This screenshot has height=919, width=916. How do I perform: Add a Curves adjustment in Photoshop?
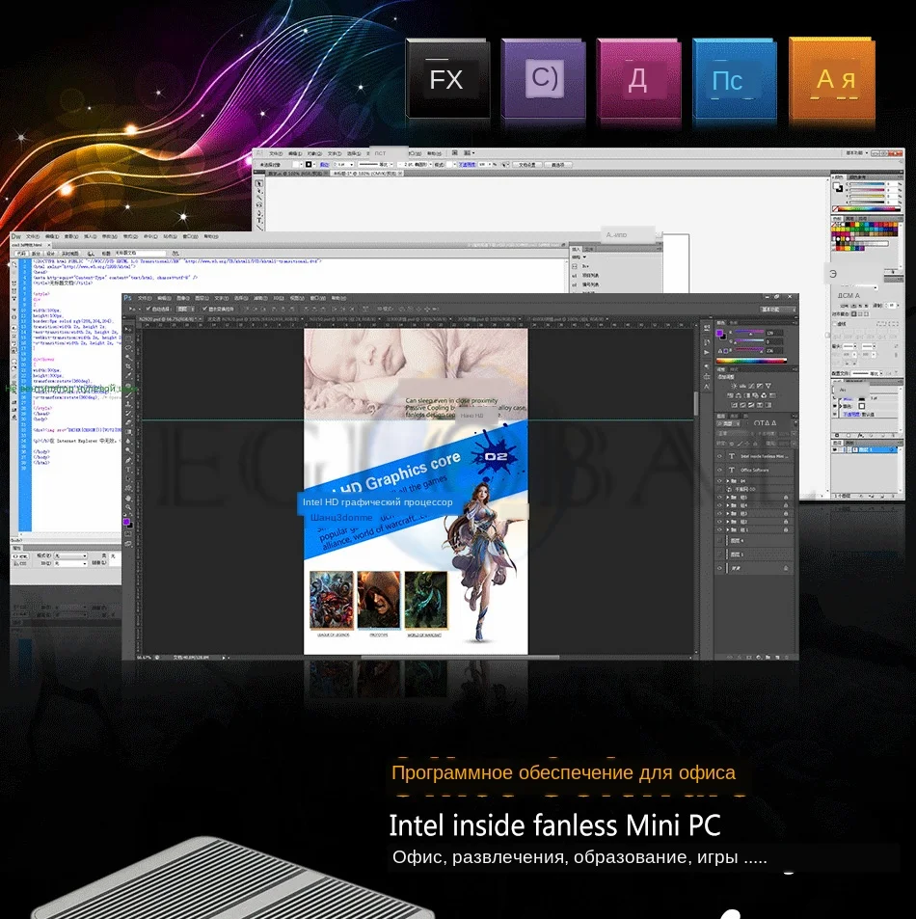coord(751,387)
